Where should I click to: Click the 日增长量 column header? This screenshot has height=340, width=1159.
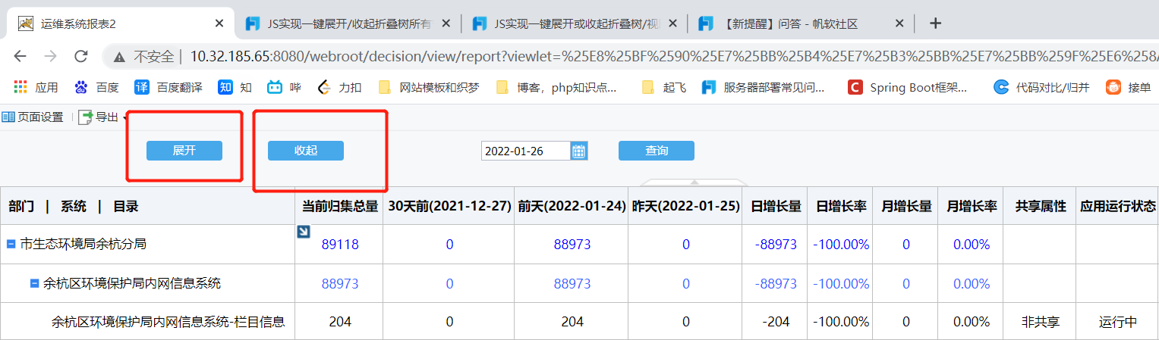[776, 206]
